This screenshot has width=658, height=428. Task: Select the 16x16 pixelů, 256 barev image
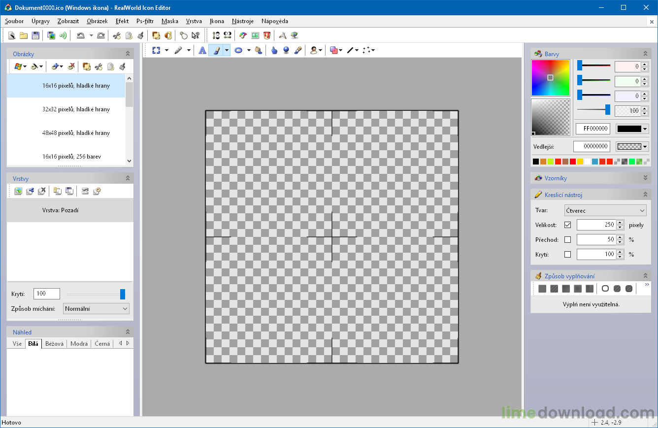(66, 156)
